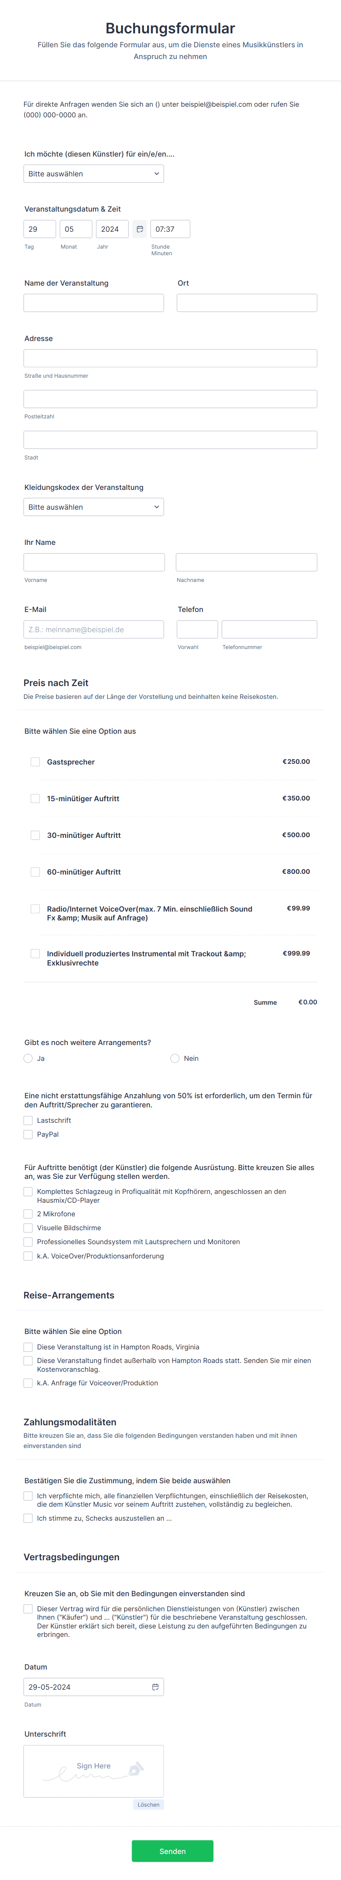The width and height of the screenshot is (341, 1880).
Task: Tick the 60-minütiger Auftritt option
Action: (35, 872)
